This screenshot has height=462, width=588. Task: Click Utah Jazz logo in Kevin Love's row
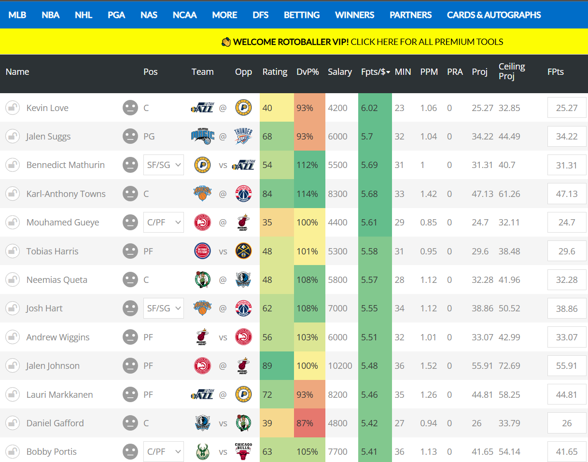[x=202, y=108]
